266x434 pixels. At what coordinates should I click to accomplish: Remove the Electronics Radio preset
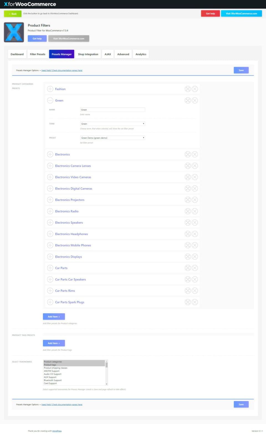click(x=195, y=211)
